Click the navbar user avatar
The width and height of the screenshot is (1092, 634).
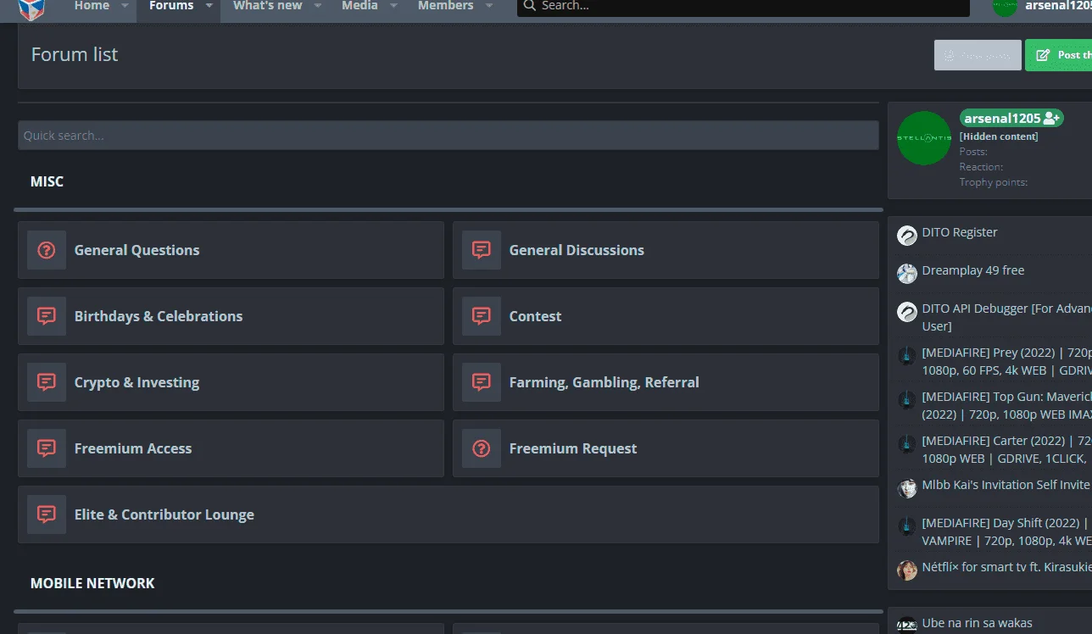[x=1005, y=6]
